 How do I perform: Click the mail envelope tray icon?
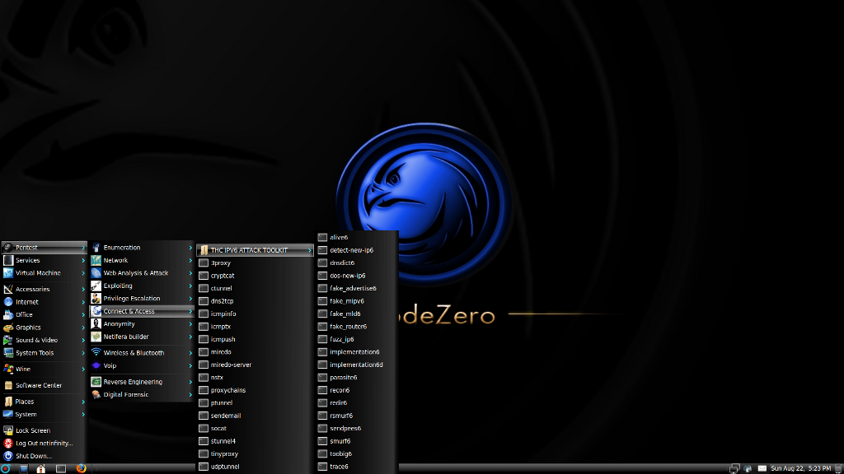tap(762, 468)
